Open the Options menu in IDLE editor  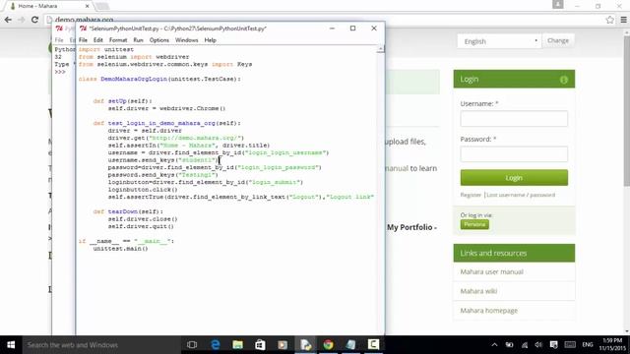coord(159,40)
